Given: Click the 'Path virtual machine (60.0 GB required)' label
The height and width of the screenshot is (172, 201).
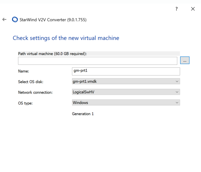Looking at the screenshot, I should pos(52,54).
